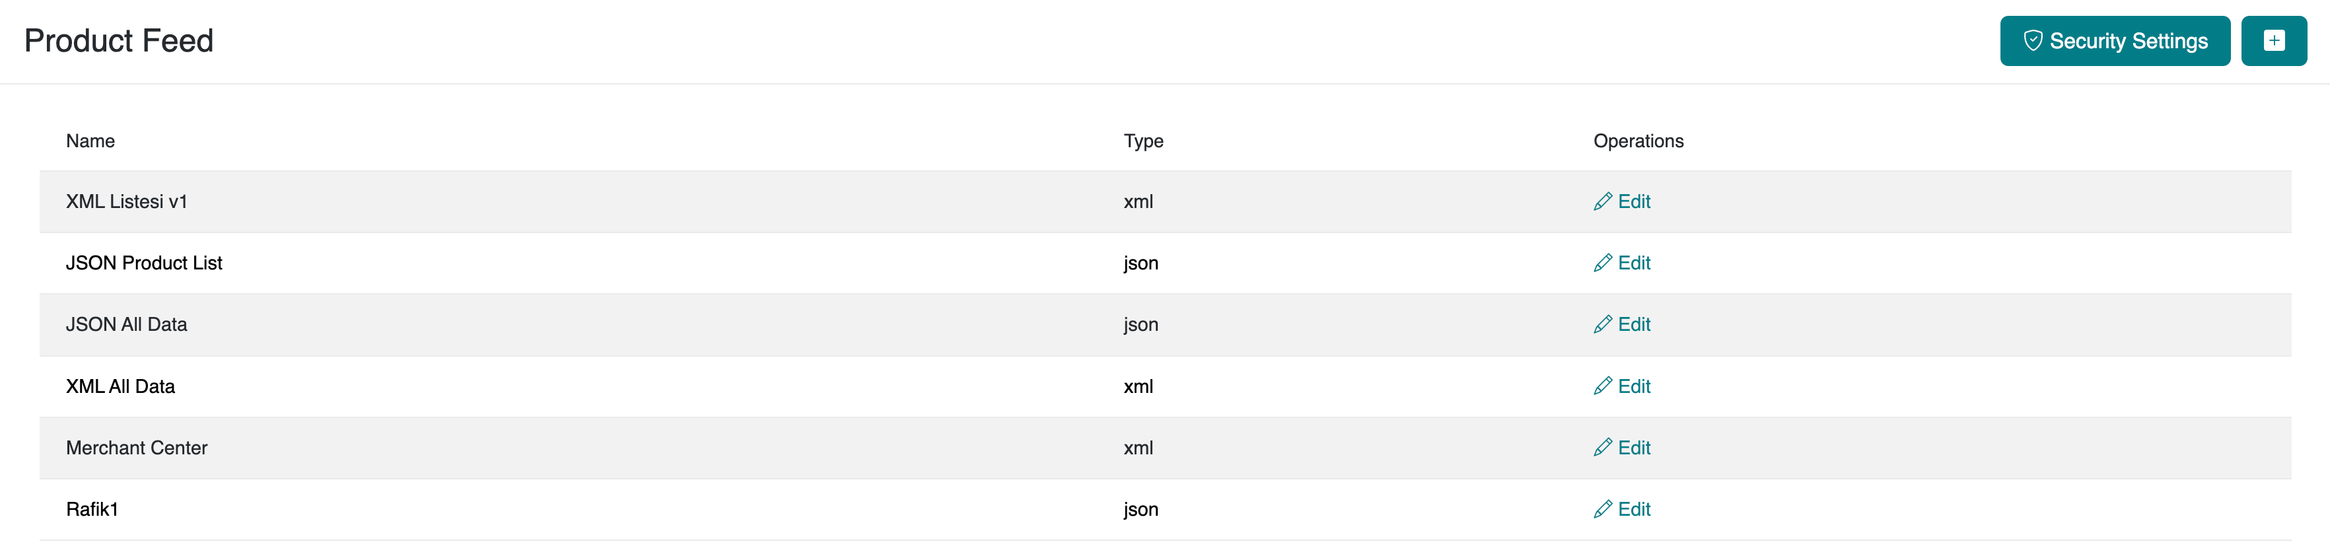Click the Merchant Center name cell
The height and width of the screenshot is (560, 2330).
click(x=137, y=448)
